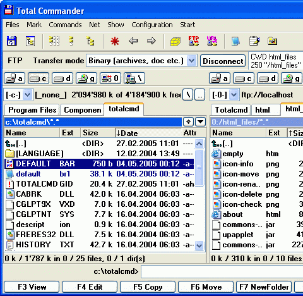The height and width of the screenshot is (296, 303).
Task: Select FTP drive 0 in left panel
Action: (110, 78)
